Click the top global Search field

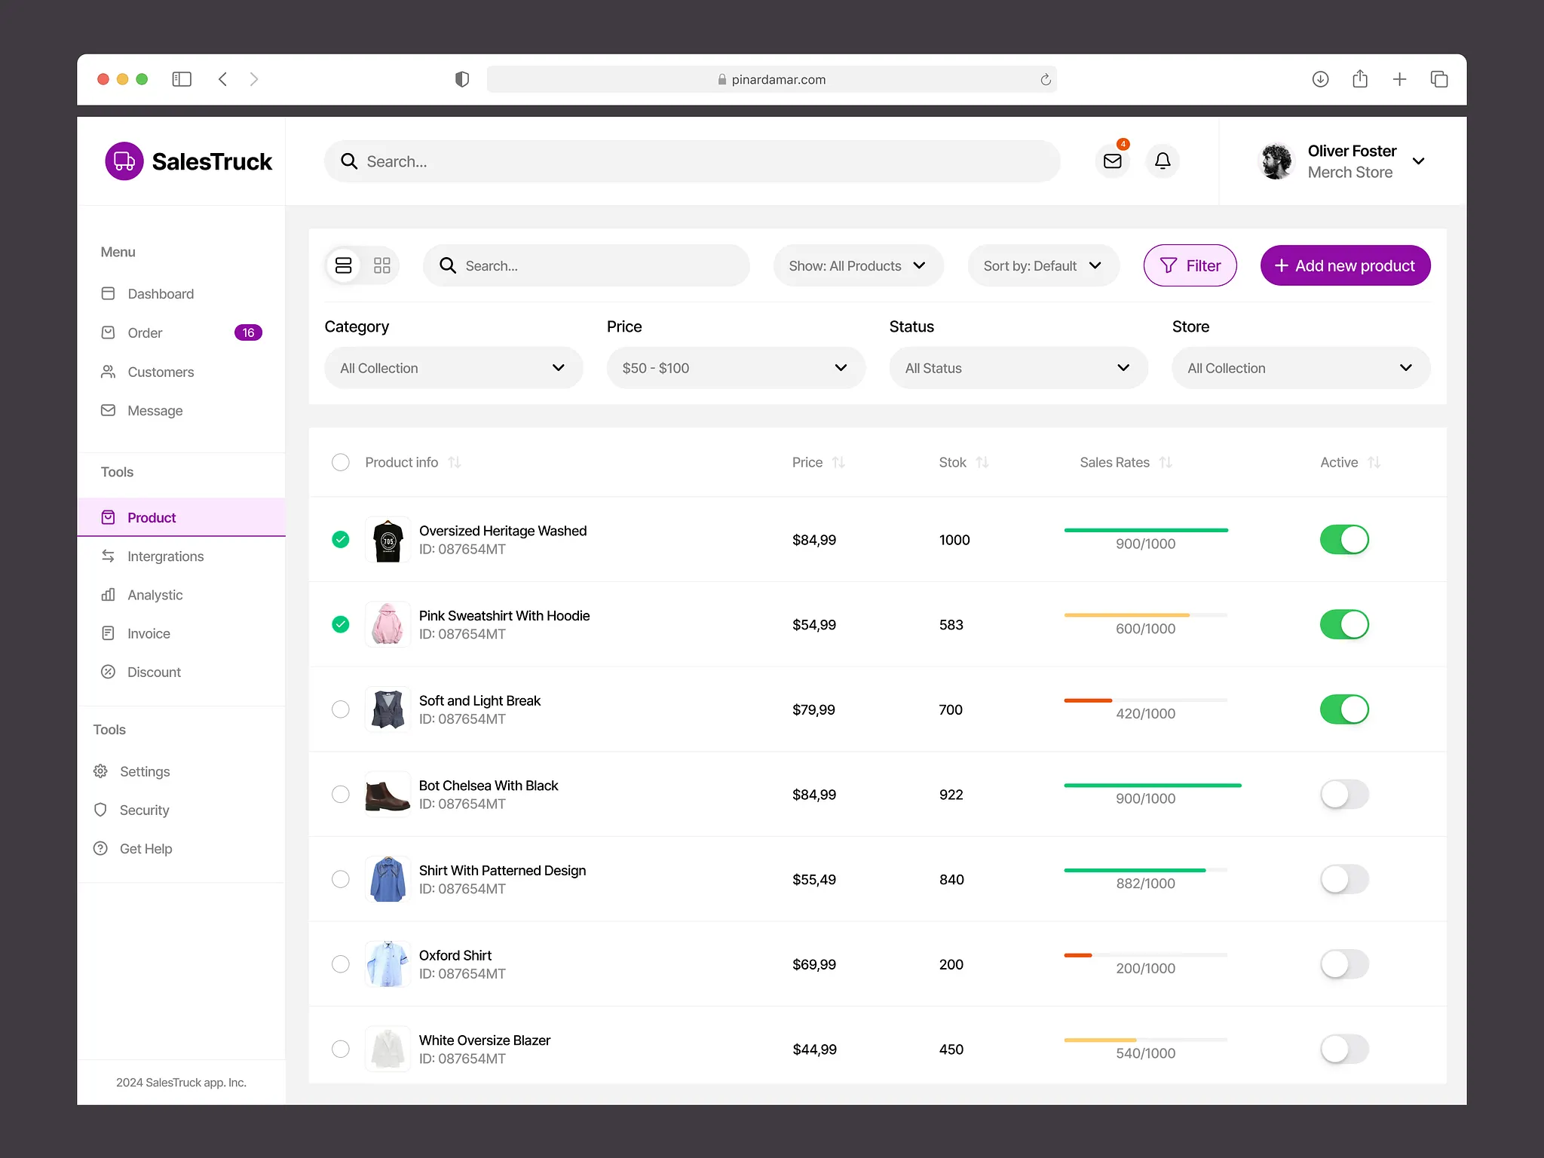(692, 161)
